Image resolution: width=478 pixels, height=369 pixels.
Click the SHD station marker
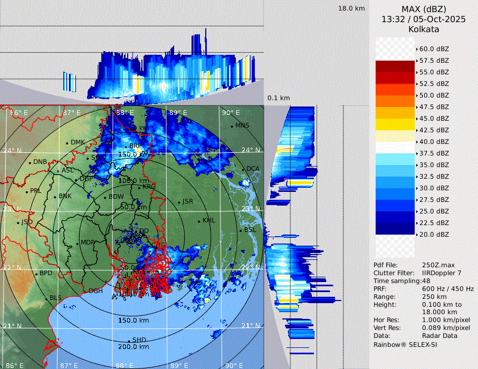(129, 340)
